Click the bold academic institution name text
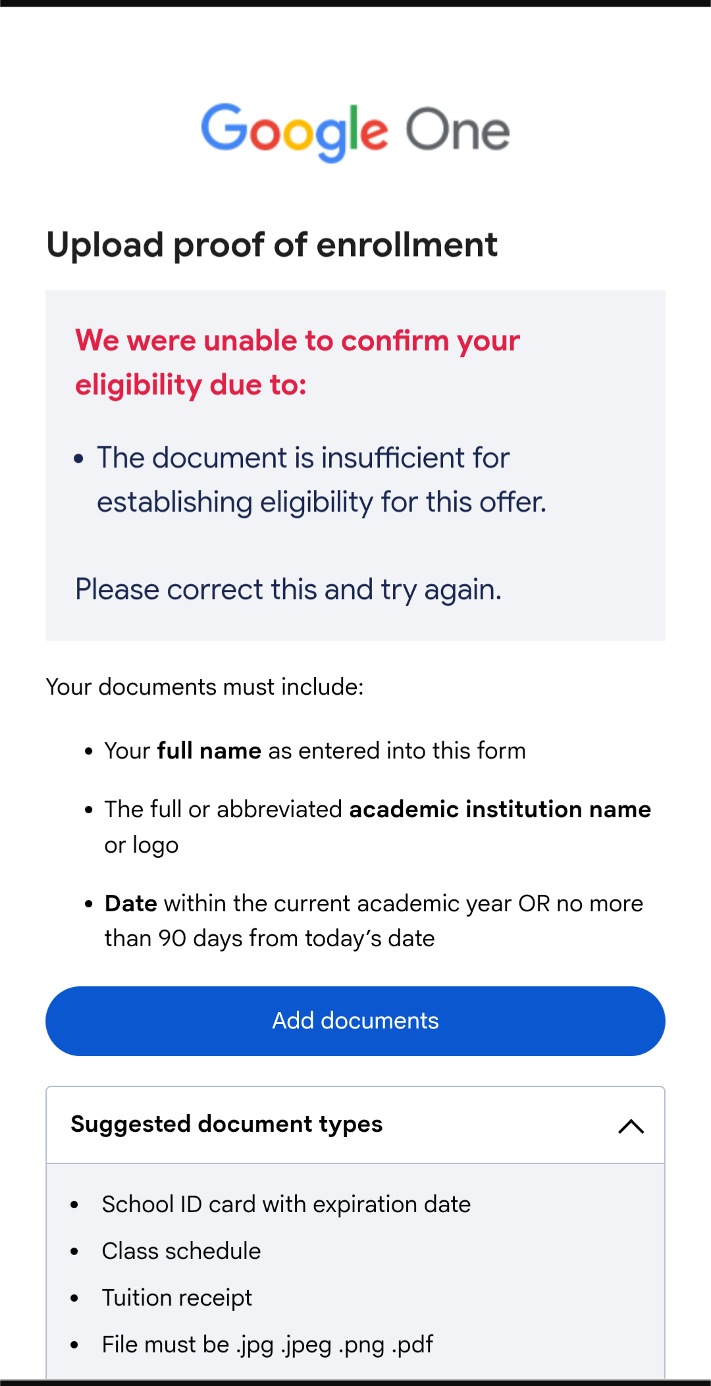The image size is (711, 1386). click(x=500, y=809)
